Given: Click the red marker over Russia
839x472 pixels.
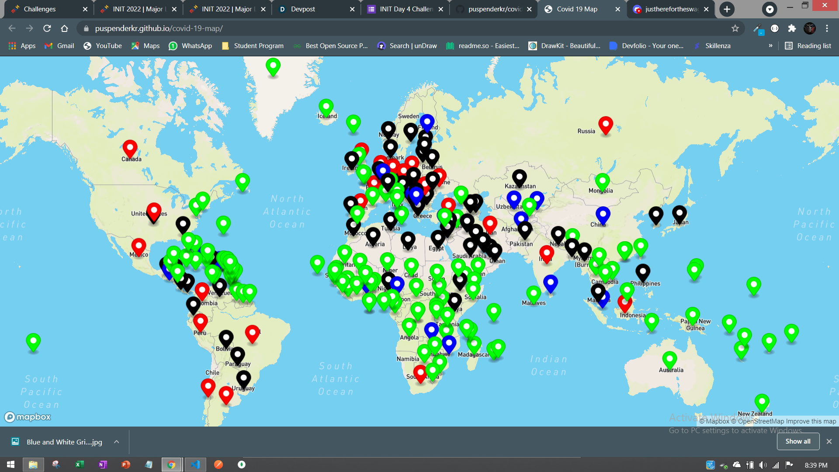Looking at the screenshot, I should click(605, 125).
